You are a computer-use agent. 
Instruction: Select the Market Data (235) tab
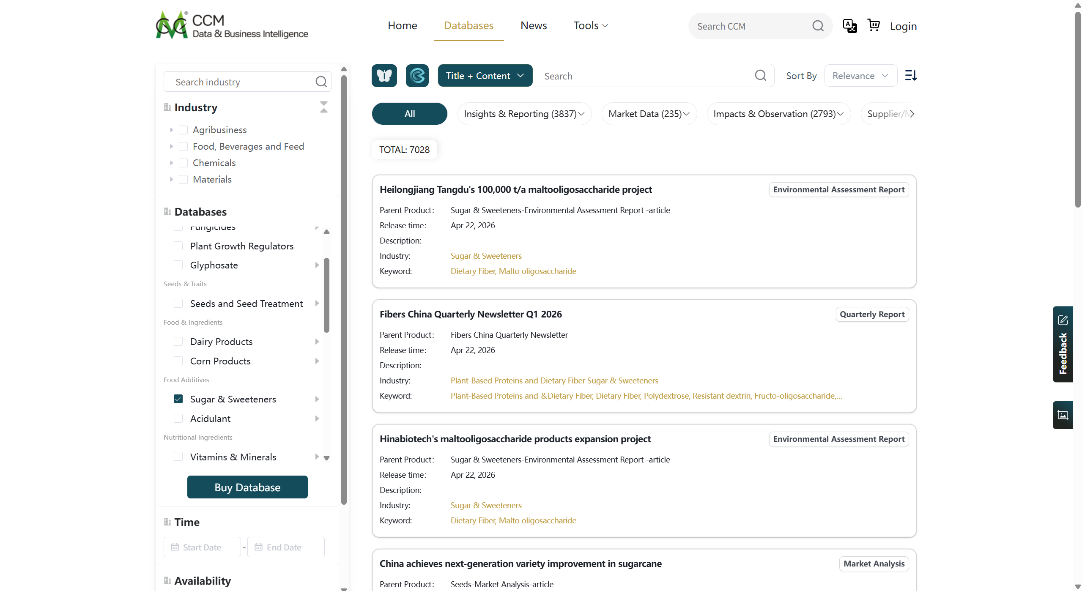click(x=649, y=114)
